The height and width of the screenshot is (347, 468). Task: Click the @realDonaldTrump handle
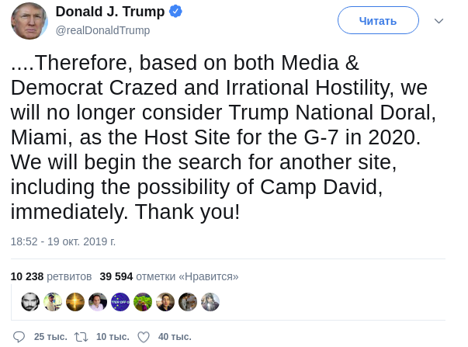[102, 30]
